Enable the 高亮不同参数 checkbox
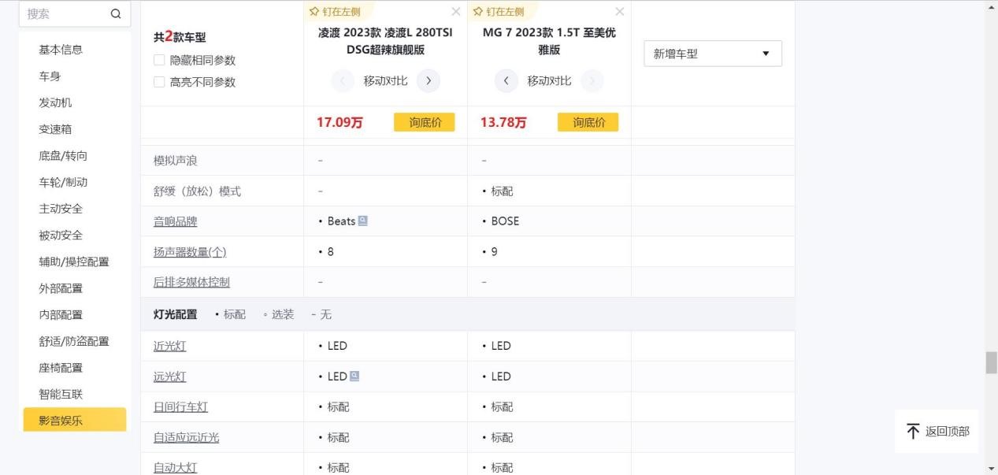The image size is (998, 475). 159,82
